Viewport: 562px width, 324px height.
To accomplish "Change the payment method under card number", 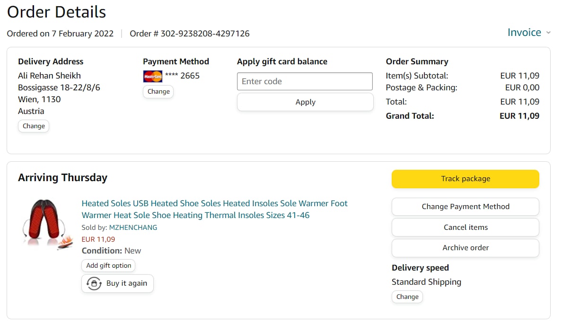I will (x=158, y=92).
